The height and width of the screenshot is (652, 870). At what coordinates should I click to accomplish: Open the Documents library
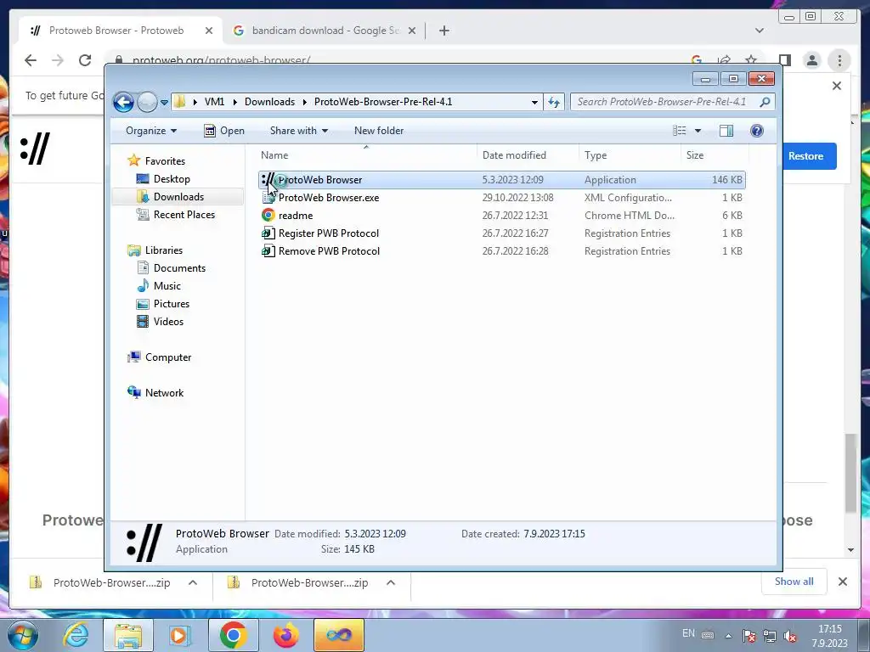(x=179, y=267)
